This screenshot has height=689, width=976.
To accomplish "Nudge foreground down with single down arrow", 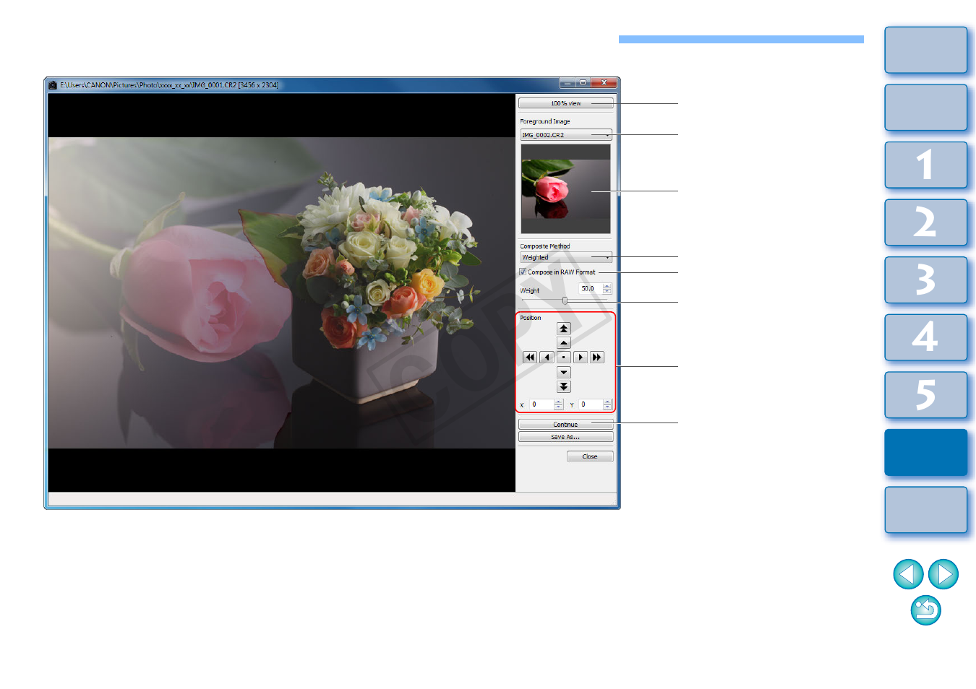I will pos(564,373).
